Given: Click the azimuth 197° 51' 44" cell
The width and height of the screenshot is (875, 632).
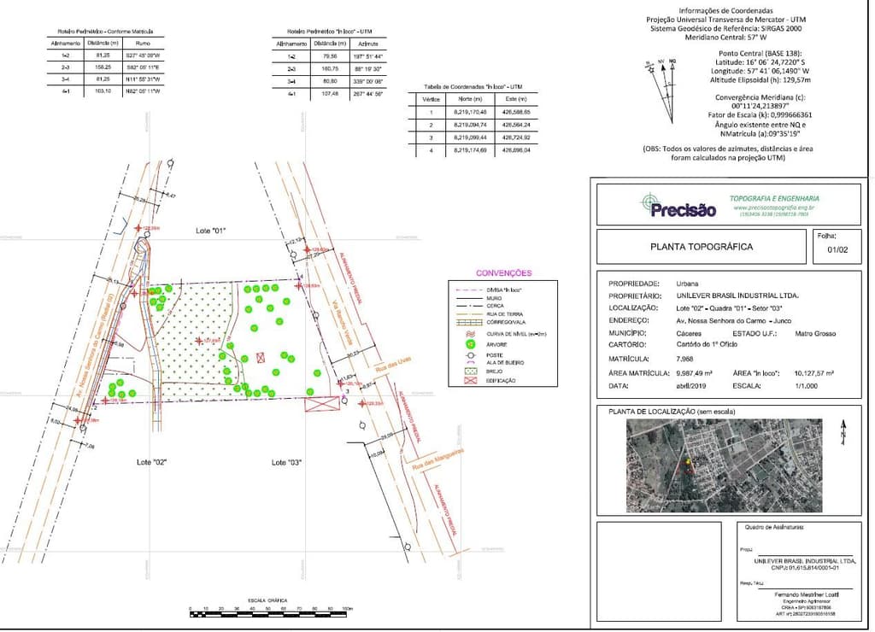Looking at the screenshot, I should pyautogui.click(x=367, y=57).
